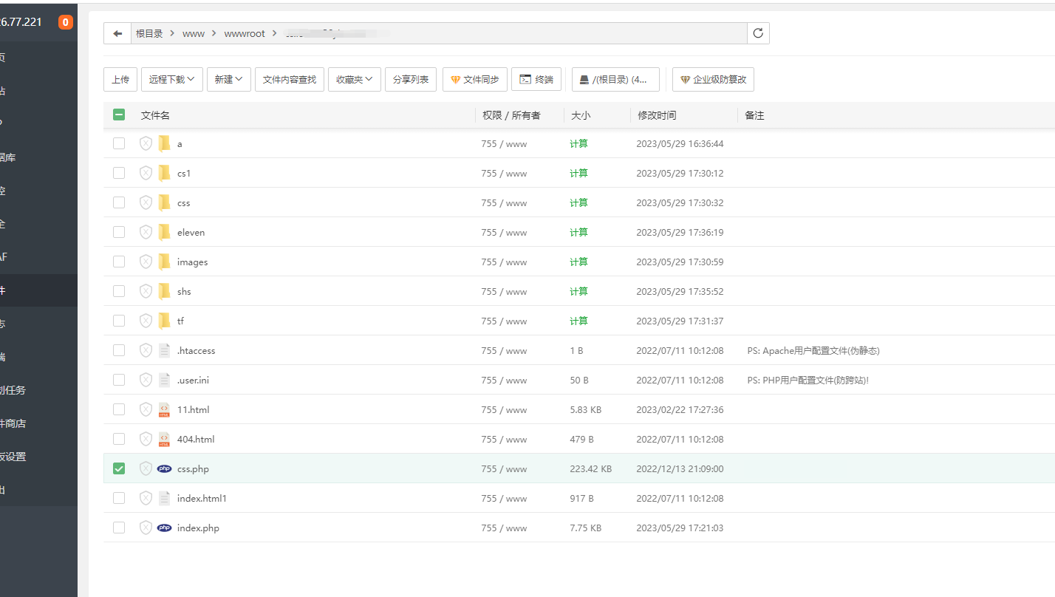Click the PHP icon of index.php
1055x597 pixels.
[x=164, y=528]
